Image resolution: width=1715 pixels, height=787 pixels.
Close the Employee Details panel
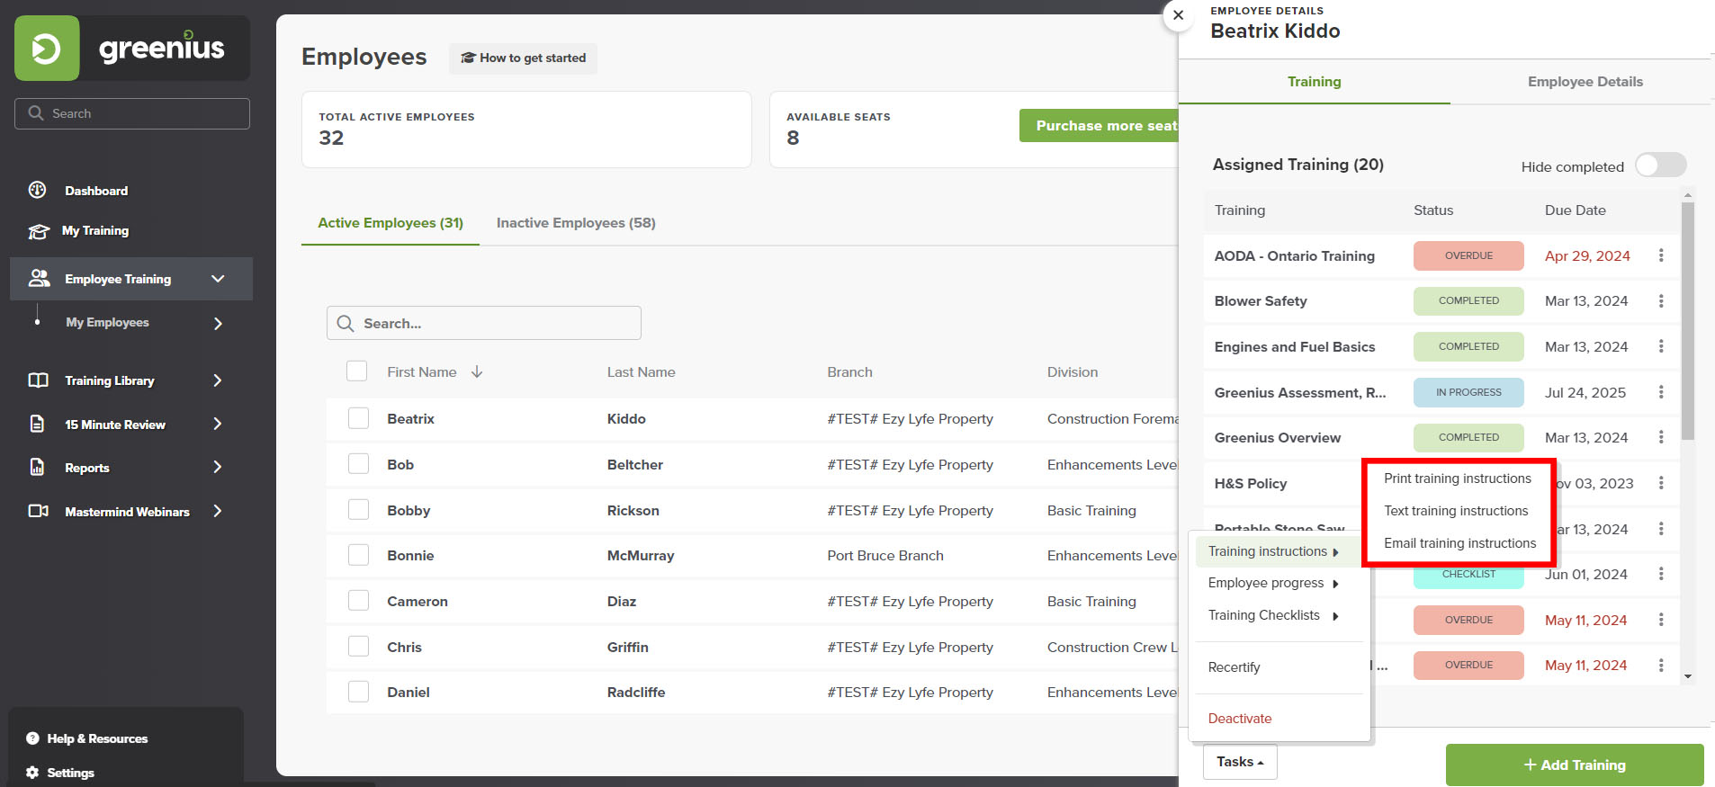click(1178, 15)
